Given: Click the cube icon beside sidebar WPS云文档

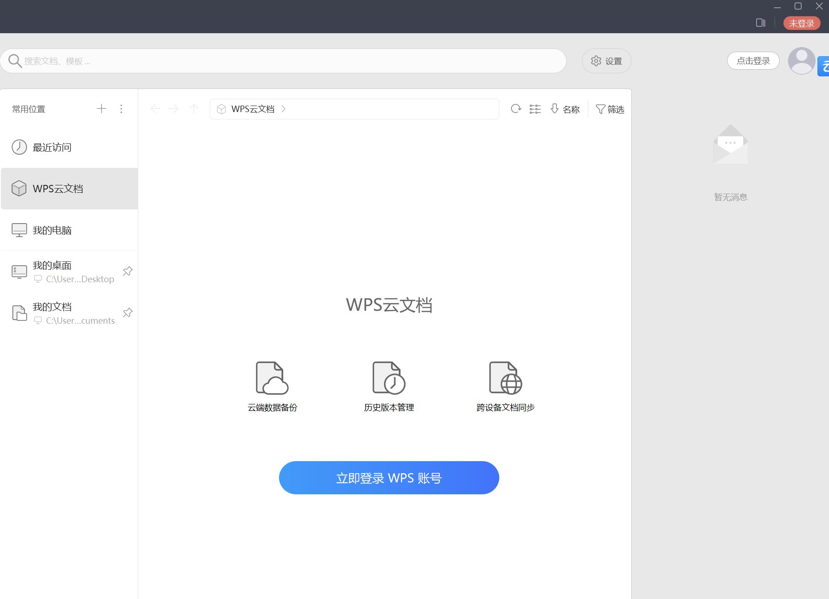Looking at the screenshot, I should (19, 188).
